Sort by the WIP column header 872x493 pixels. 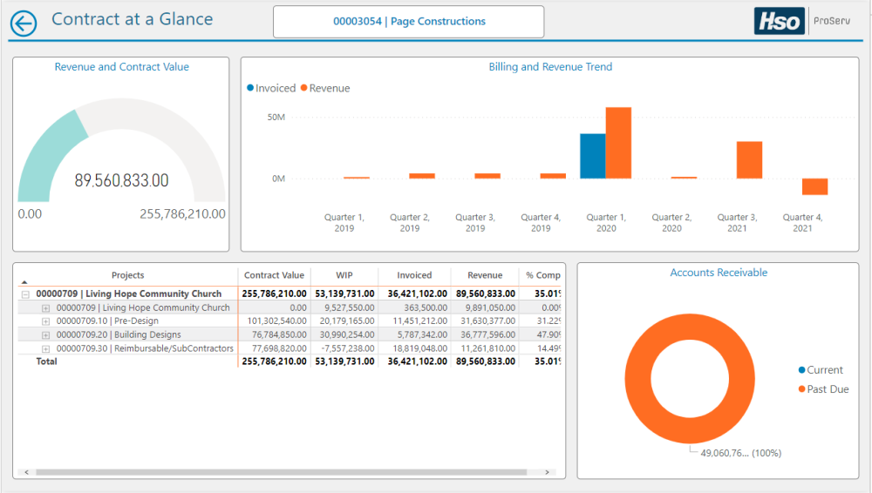click(344, 275)
